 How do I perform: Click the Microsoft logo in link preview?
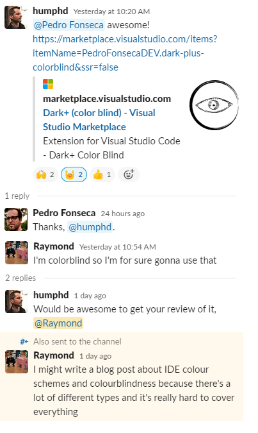click(48, 84)
